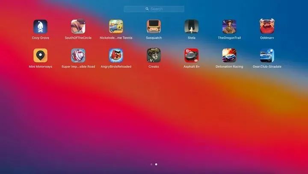Click the "Mini Motorways" label text
The width and height of the screenshot is (308, 174).
point(41,67)
